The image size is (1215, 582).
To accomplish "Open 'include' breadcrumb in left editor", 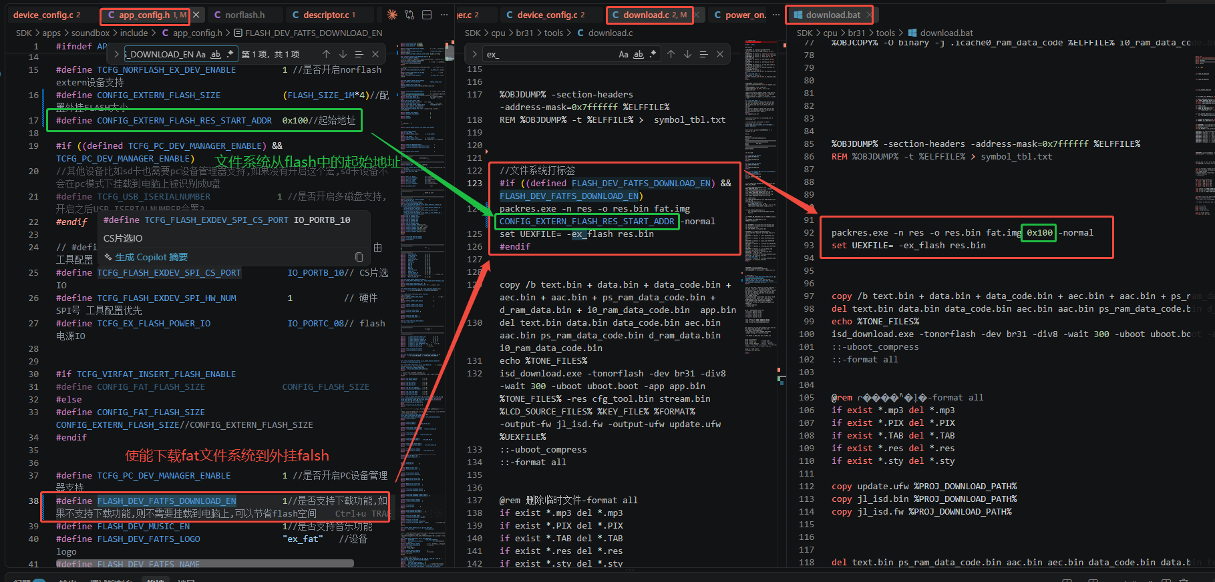I will click(134, 33).
